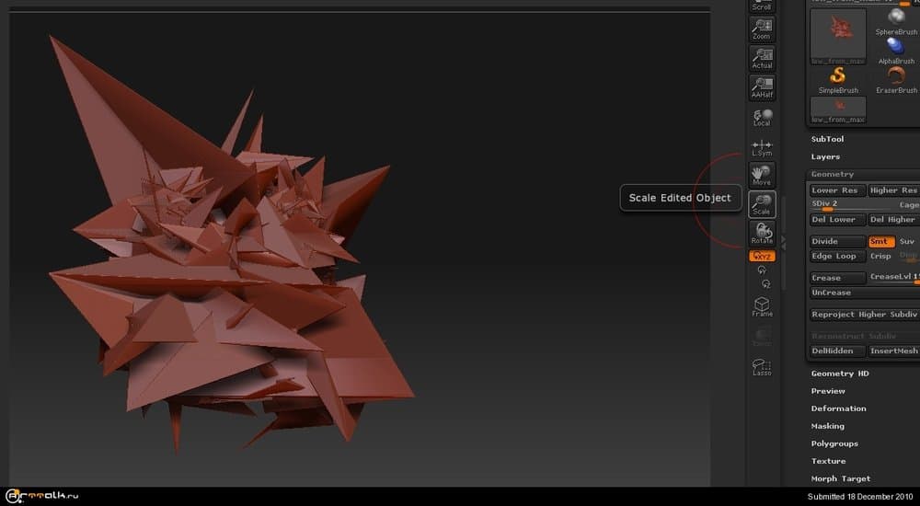
Task: Pick the SphereBrush tool
Action: [896, 22]
